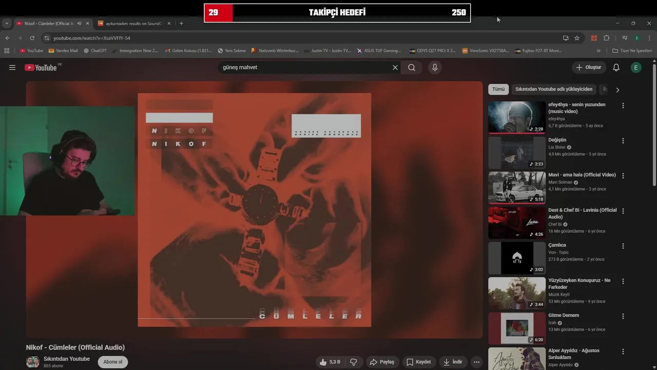Download the video with İndir
Image resolution: width=657 pixels, height=370 pixels.
453,362
